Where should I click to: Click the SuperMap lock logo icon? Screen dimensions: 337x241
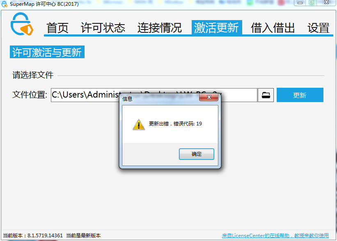22,24
